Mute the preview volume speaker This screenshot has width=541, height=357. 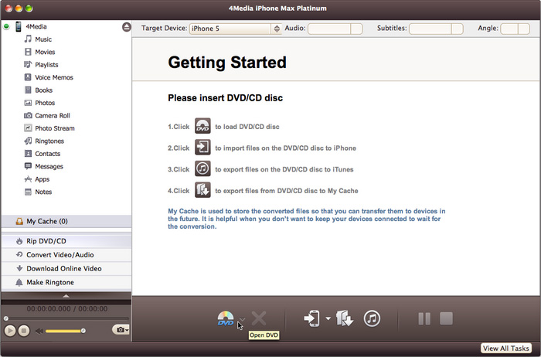click(39, 331)
